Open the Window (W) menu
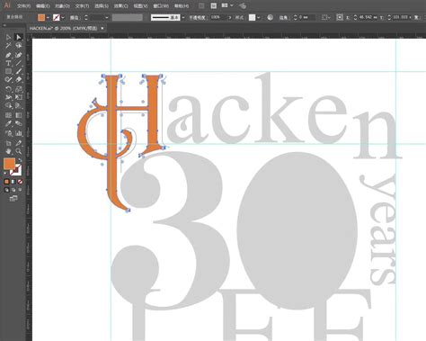This screenshot has height=341, width=426. [x=161, y=6]
